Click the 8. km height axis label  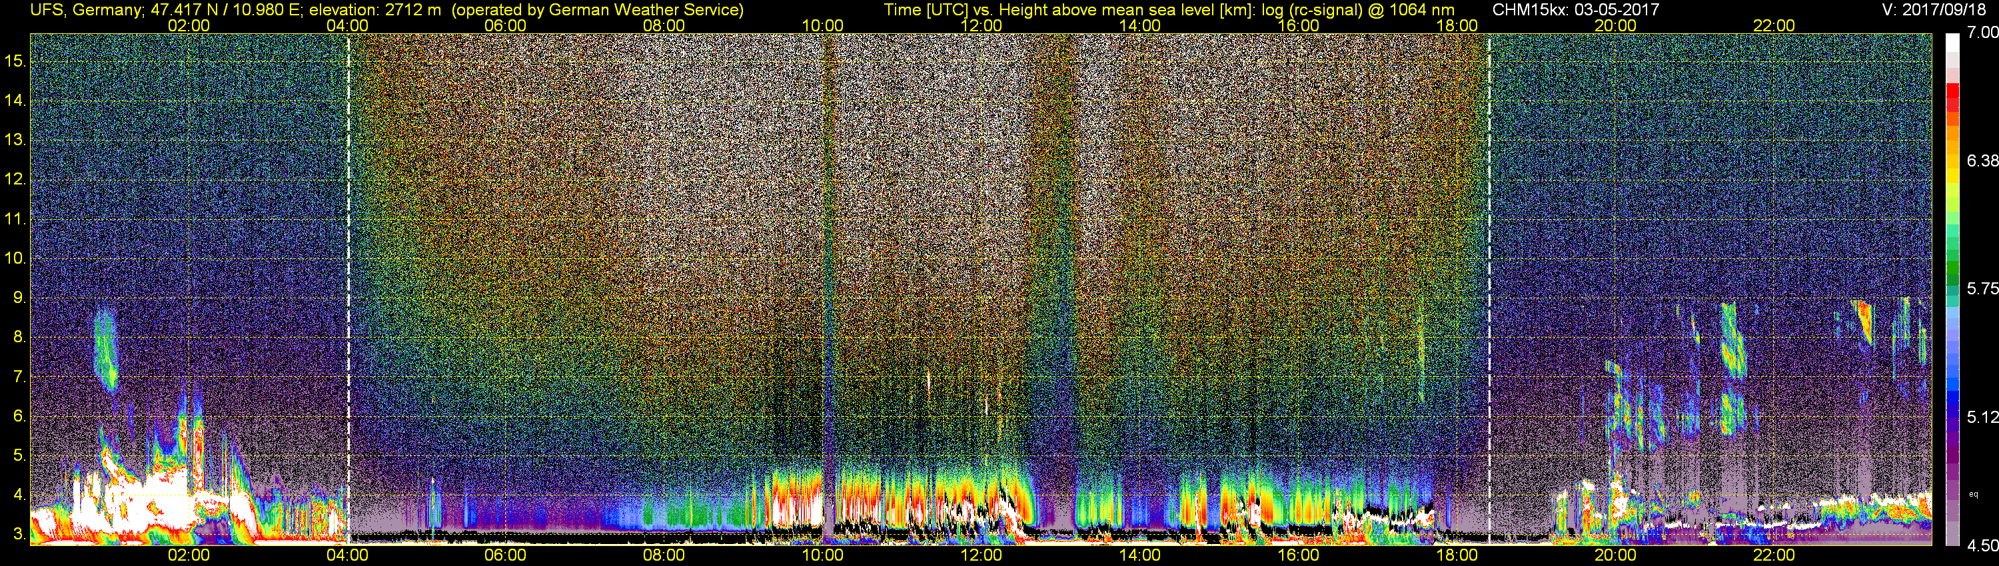click(19, 338)
